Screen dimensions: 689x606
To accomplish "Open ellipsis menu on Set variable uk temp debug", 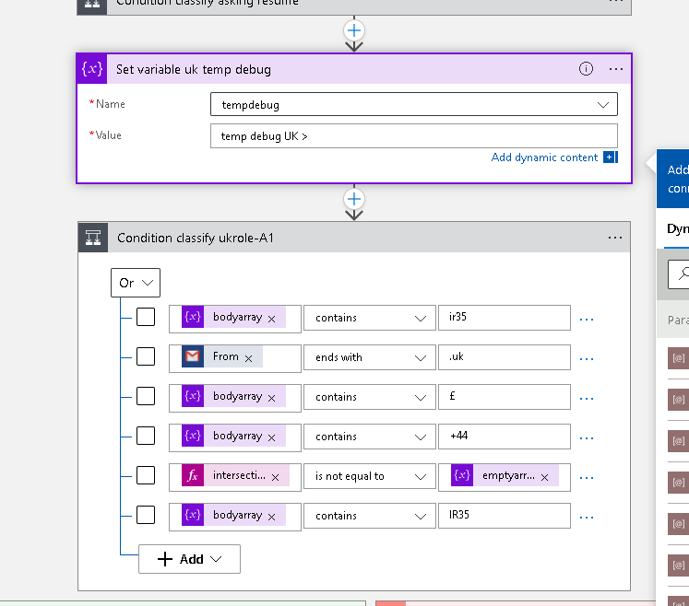I will [x=615, y=69].
